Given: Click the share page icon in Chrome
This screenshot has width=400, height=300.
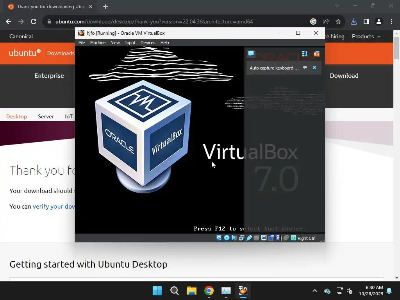Looking at the screenshot, I should [326, 21].
